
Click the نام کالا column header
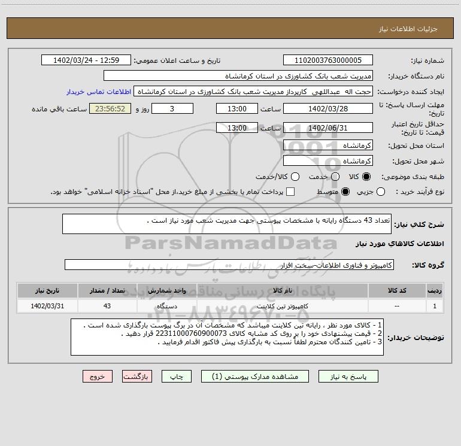coord(282,290)
